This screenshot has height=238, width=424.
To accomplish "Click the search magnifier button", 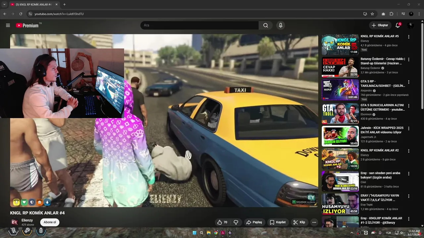I will [266, 25].
